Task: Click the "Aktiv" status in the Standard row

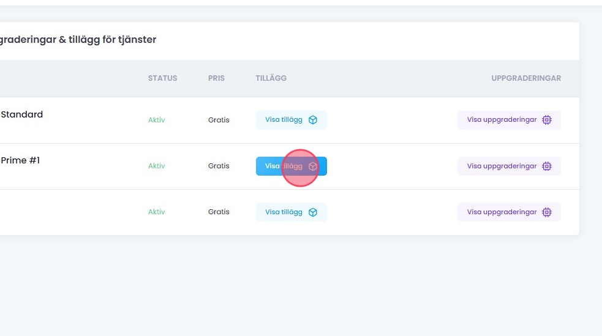Action: click(x=157, y=120)
